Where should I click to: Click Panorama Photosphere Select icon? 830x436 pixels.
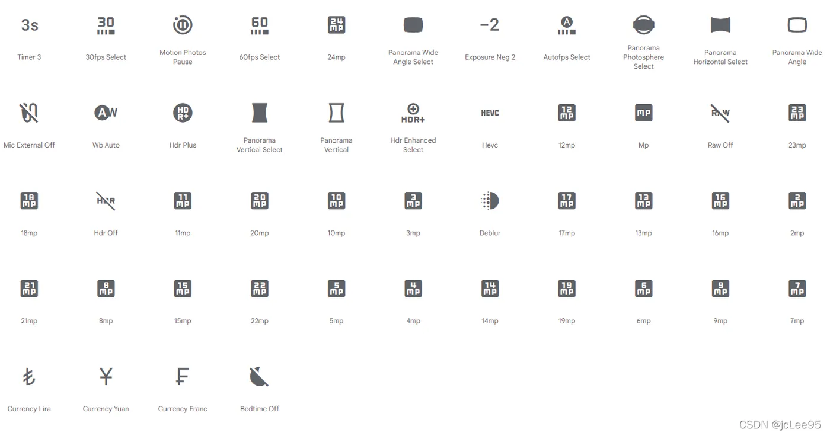(x=643, y=25)
